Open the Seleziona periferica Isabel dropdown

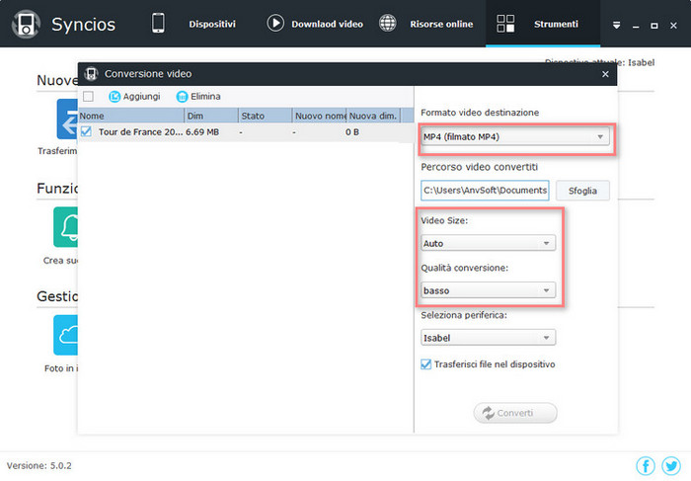488,338
